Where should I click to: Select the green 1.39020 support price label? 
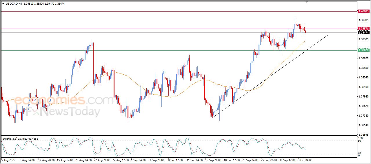[x=363, y=50]
